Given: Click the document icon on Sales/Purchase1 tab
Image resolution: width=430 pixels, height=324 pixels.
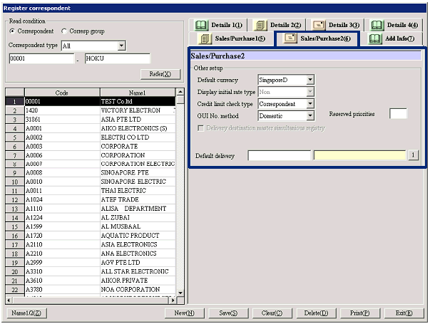Looking at the screenshot, I should pyautogui.click(x=205, y=38).
